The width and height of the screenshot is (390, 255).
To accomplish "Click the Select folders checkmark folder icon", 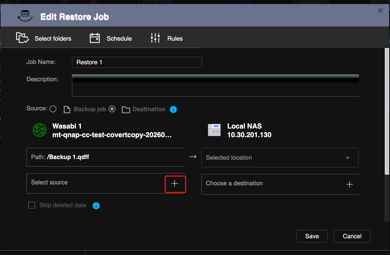I will coord(22,38).
